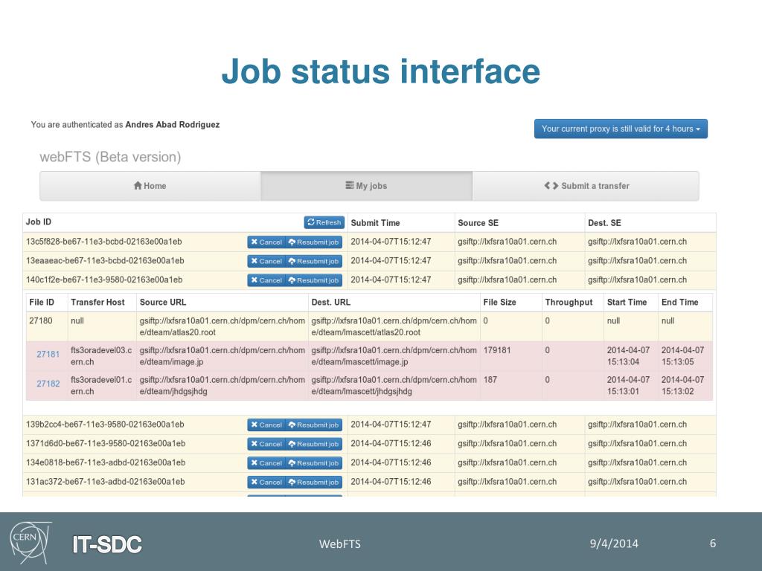Click the Transfer Host column header

click(97, 302)
